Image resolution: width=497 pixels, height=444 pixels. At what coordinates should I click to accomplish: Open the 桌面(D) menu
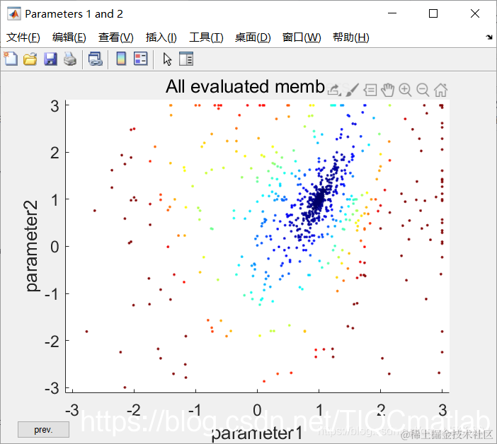point(253,37)
